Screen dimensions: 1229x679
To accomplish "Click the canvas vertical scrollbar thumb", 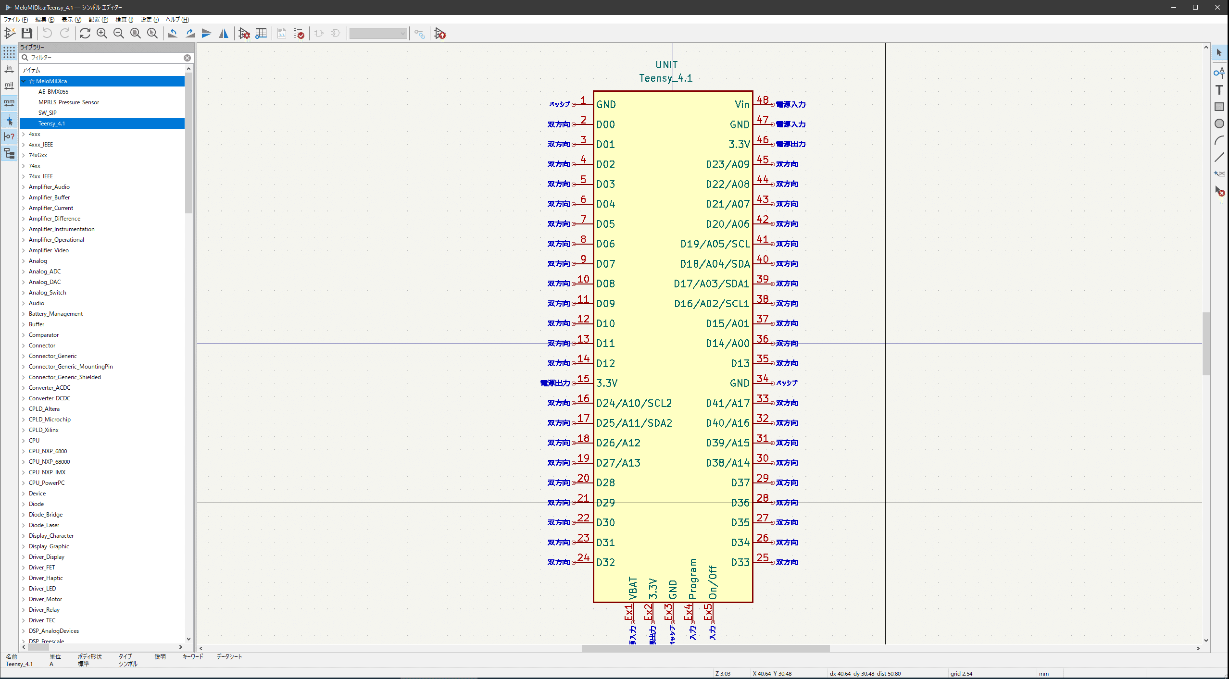I will tap(1206, 344).
